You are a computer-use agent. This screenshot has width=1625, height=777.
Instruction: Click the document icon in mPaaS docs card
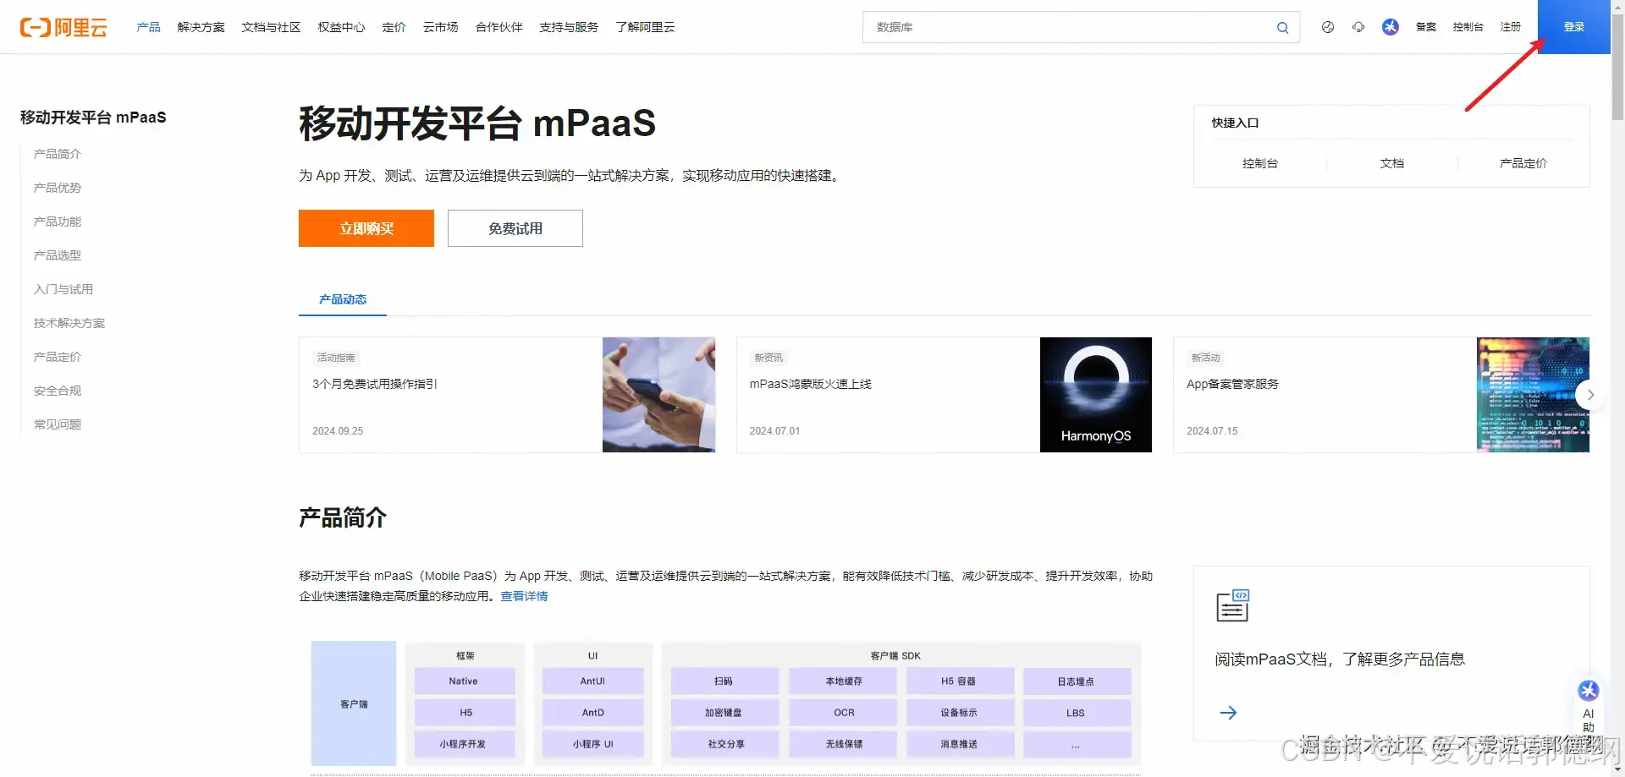pyautogui.click(x=1232, y=605)
